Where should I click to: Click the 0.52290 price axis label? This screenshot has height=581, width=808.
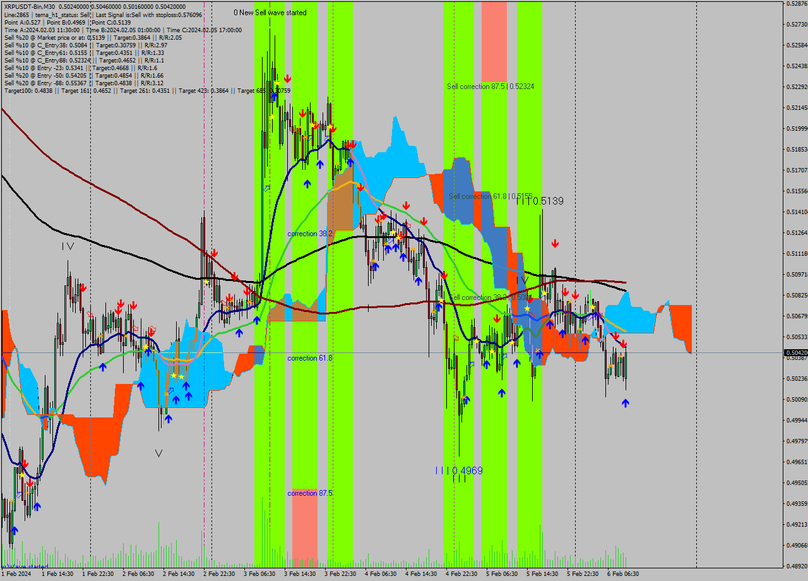tap(797, 87)
